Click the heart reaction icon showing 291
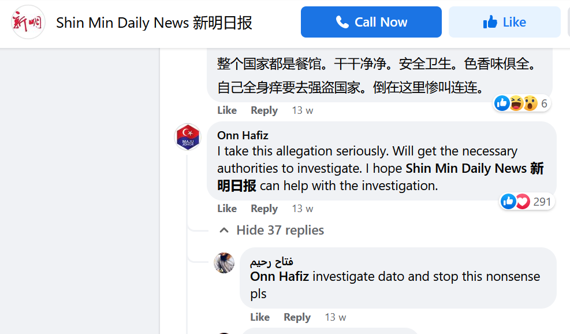The image size is (570, 334). pos(523,202)
